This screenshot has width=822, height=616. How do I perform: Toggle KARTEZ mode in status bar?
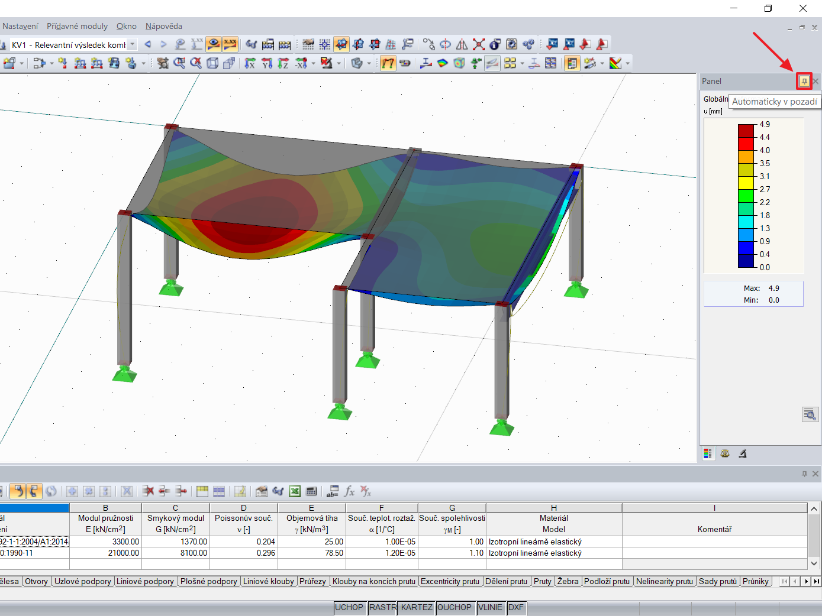click(417, 607)
